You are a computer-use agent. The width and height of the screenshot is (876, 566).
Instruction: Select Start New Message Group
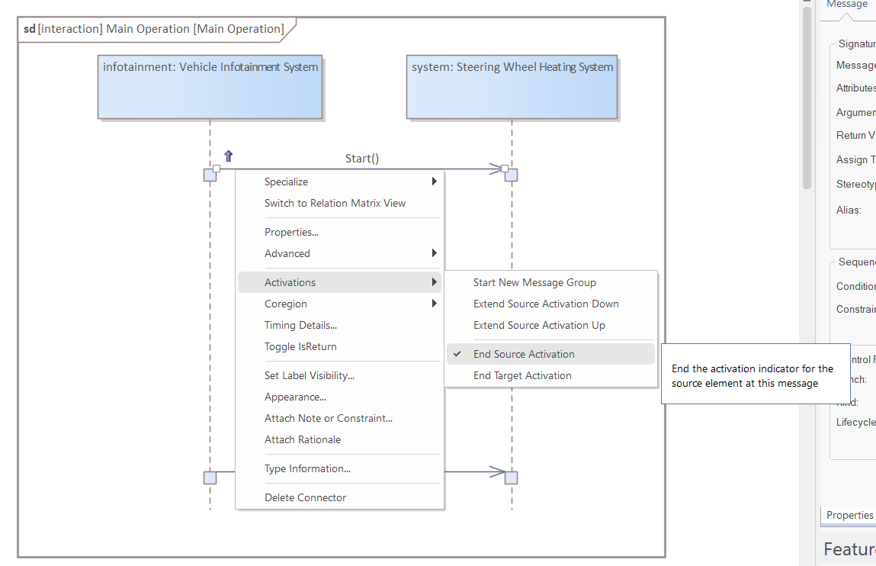tap(534, 282)
